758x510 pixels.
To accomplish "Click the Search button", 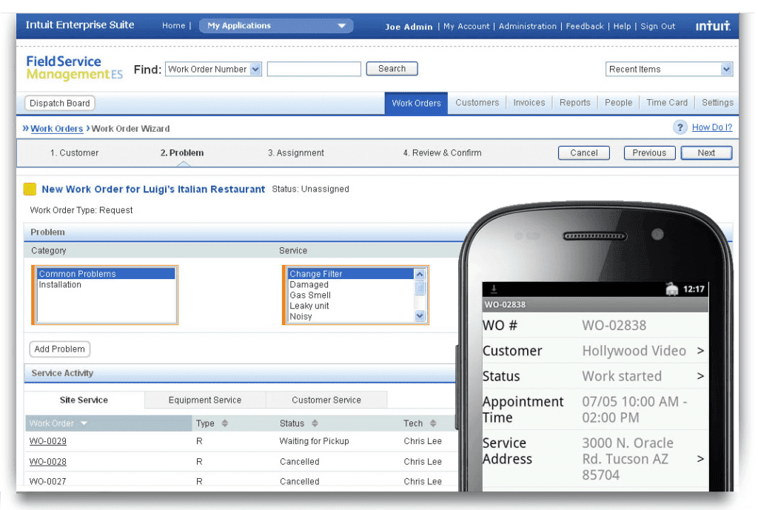I will (392, 69).
